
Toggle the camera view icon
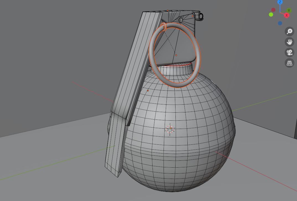290,52
